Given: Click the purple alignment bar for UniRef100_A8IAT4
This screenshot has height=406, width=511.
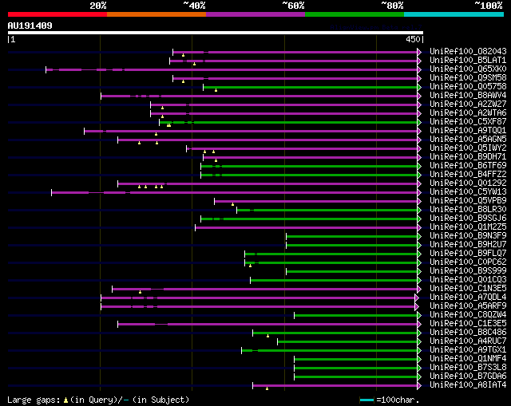Looking at the screenshot, I should (335, 386).
